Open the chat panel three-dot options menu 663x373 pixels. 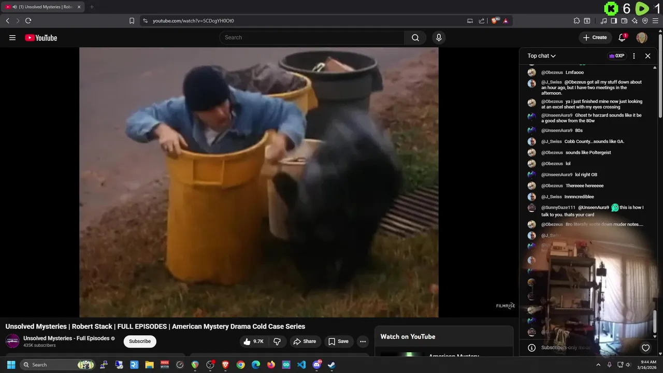tap(634, 56)
